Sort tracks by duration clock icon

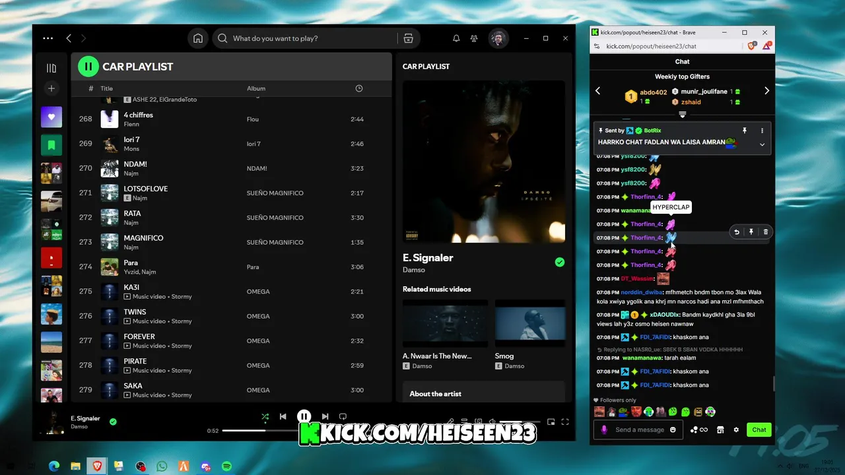(x=359, y=88)
